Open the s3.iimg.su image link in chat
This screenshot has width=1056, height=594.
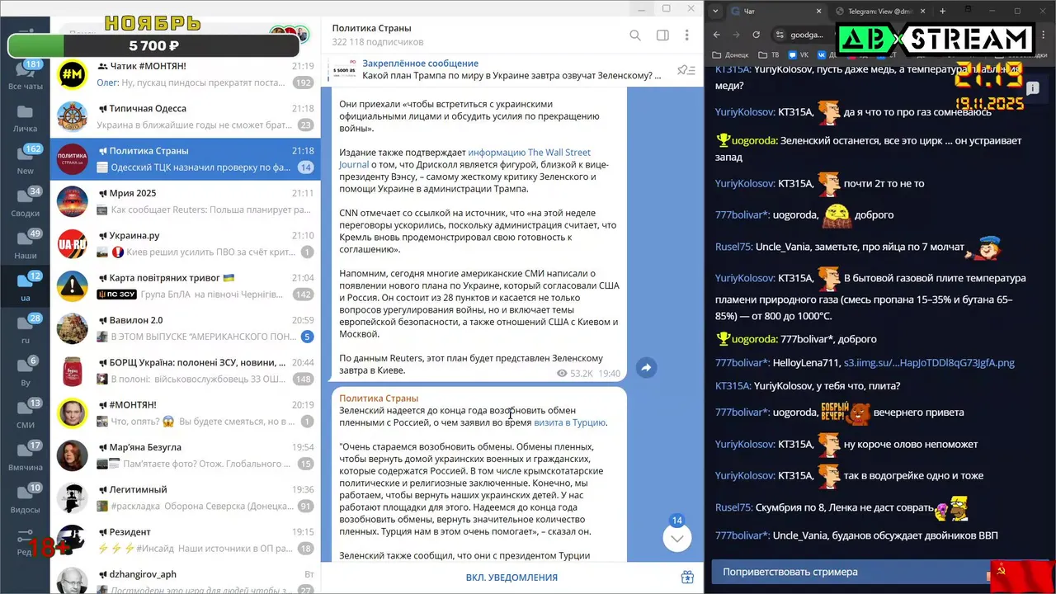pos(929,362)
